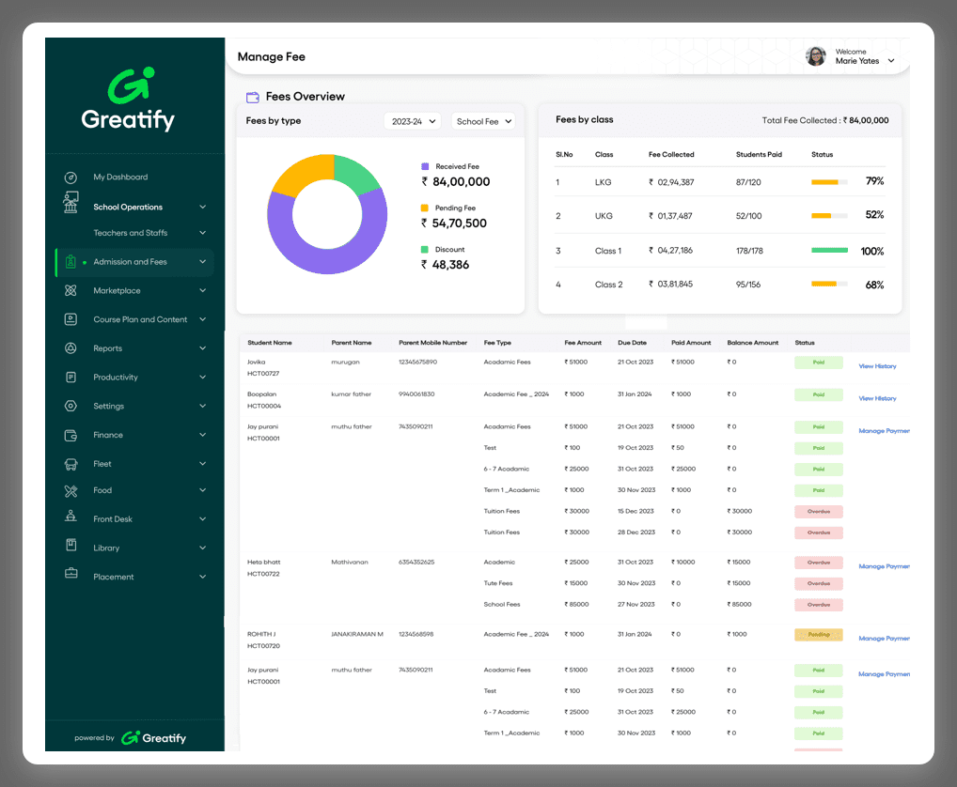
Task: Click the Fleet bus icon
Action: (x=71, y=464)
